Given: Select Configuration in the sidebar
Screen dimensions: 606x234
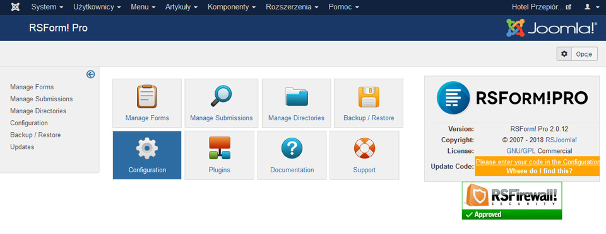Looking at the screenshot, I should click(x=29, y=123).
